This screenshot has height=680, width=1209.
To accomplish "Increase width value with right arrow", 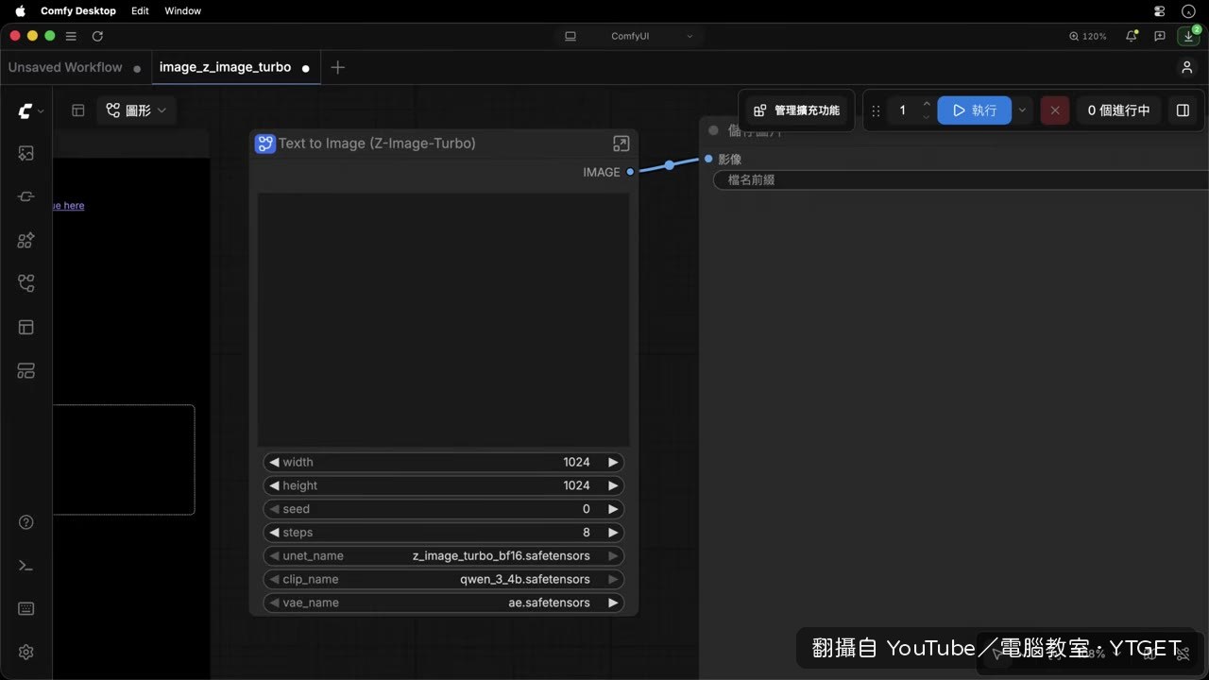I will pyautogui.click(x=613, y=462).
